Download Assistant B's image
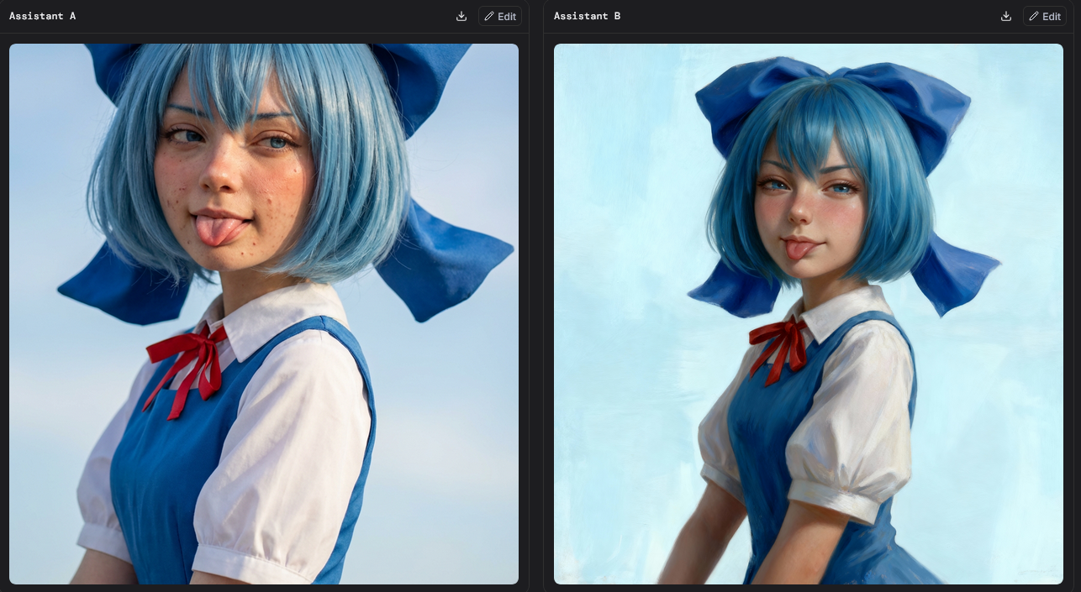The image size is (1081, 592). pos(1006,16)
